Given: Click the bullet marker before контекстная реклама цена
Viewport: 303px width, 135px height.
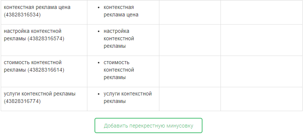Looking at the screenshot, I should [x=99, y=7].
